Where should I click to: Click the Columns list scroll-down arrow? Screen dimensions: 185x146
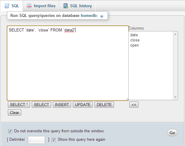[x=175, y=97]
